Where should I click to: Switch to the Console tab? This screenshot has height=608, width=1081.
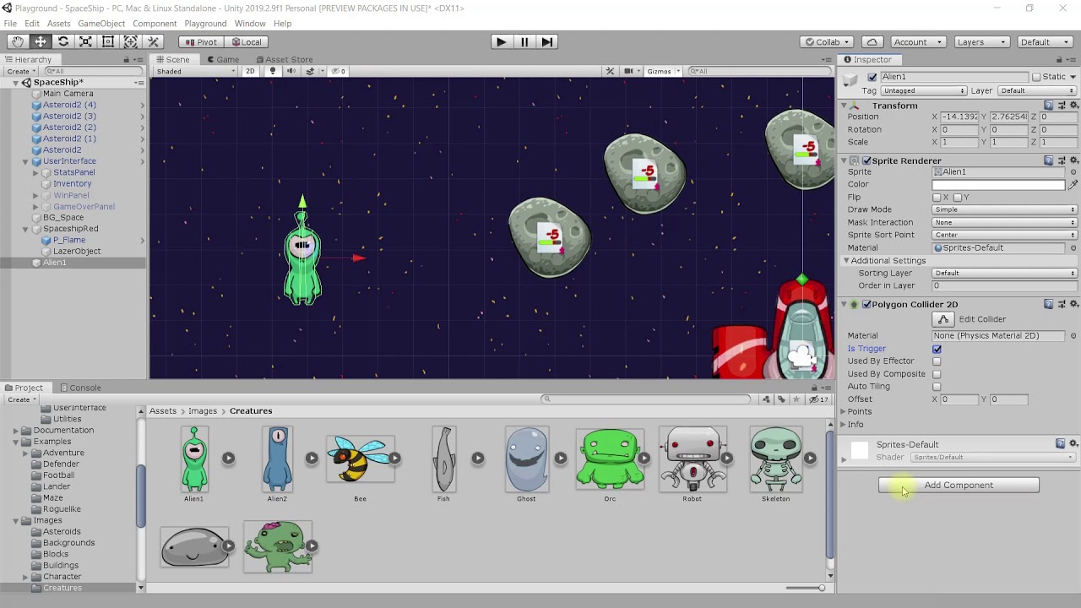tap(80, 388)
